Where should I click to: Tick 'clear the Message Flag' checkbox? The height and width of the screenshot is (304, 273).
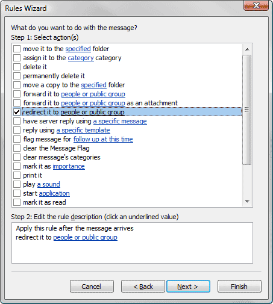click(x=17, y=148)
